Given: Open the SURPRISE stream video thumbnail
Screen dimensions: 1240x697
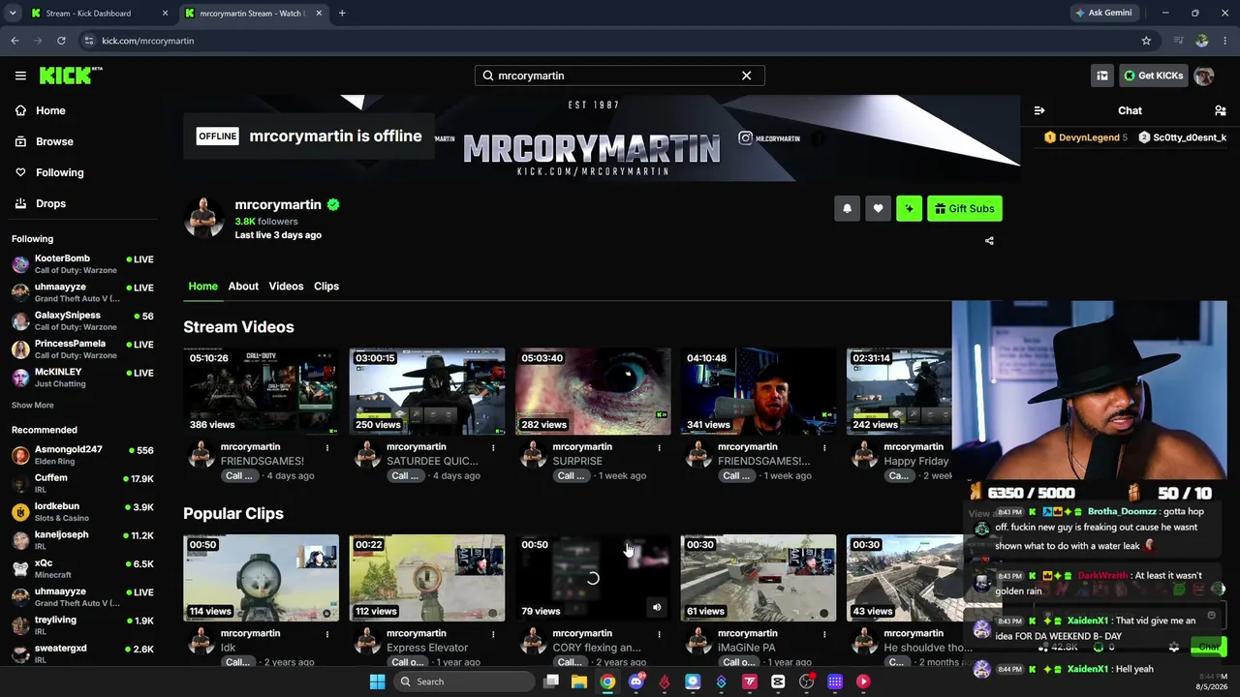Looking at the screenshot, I should pyautogui.click(x=593, y=391).
